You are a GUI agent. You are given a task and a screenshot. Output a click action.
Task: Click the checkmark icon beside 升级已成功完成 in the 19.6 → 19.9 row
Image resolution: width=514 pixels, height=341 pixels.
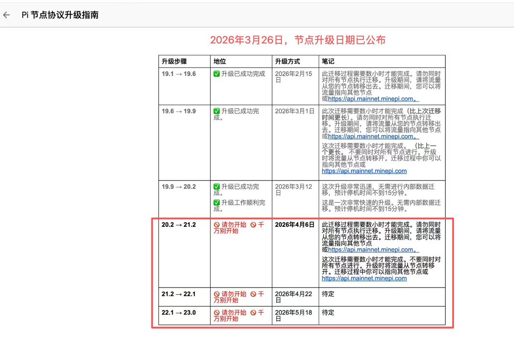coord(215,111)
